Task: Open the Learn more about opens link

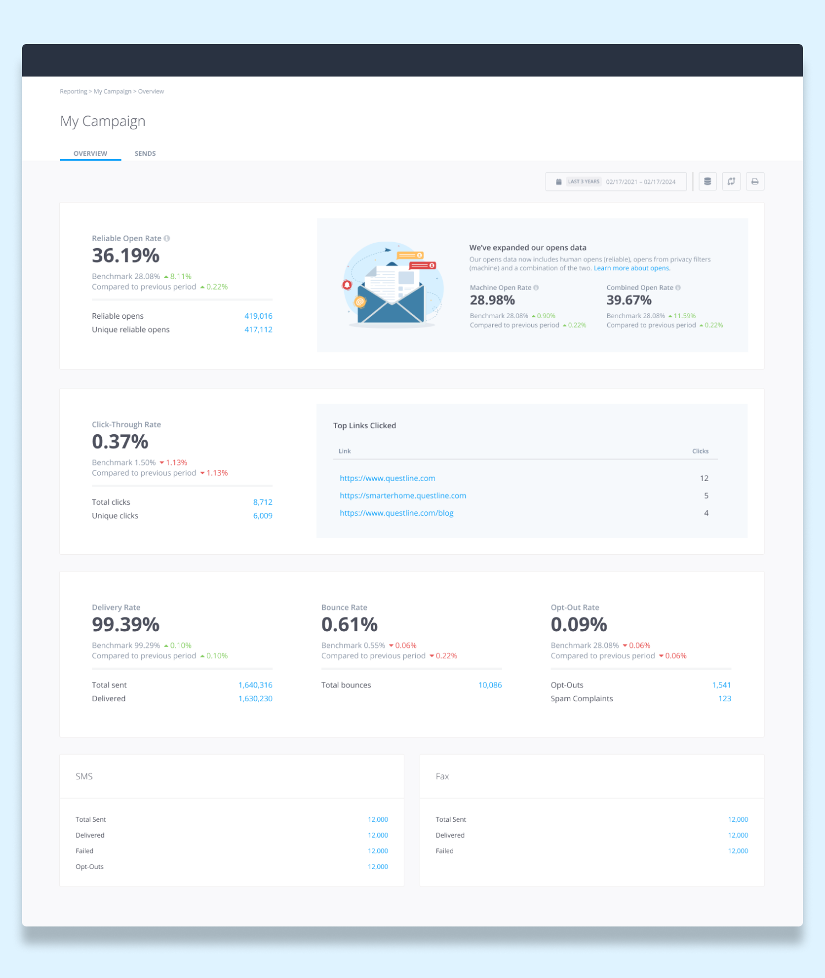Action: point(632,268)
